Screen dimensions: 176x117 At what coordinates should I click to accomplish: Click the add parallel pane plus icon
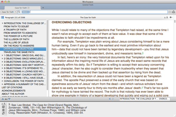[170, 12]
